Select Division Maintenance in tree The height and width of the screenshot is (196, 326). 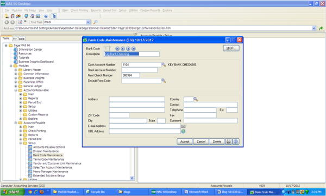(46, 151)
